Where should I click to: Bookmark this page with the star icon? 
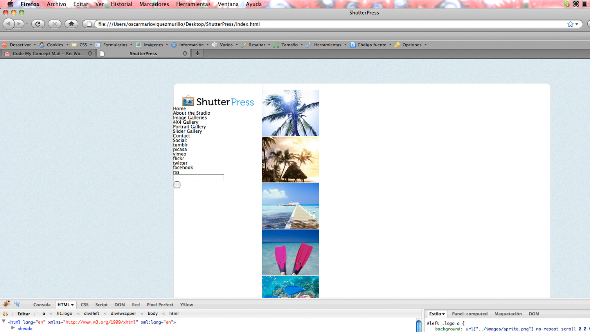point(570,24)
